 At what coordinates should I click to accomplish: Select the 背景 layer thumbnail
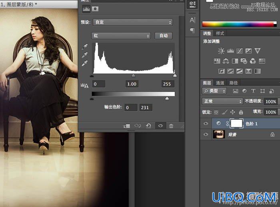pos(219,134)
